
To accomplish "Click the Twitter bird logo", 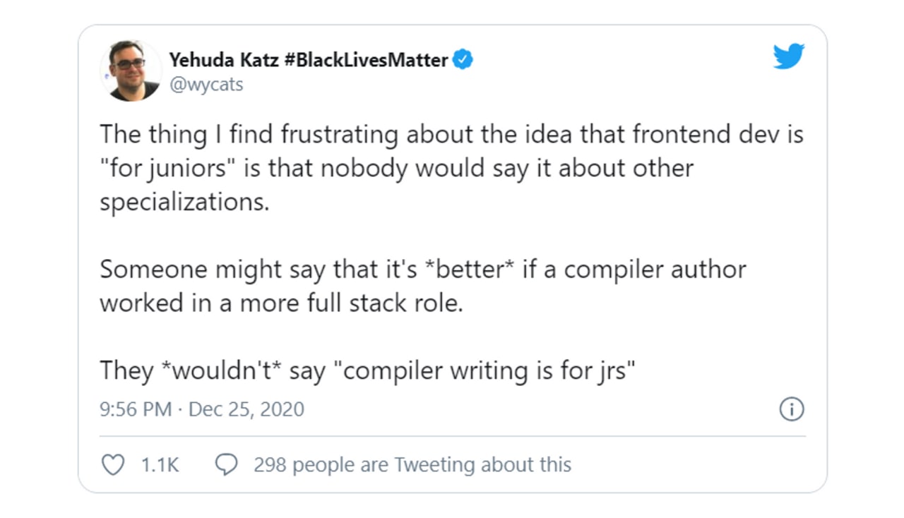I will pyautogui.click(x=789, y=56).
